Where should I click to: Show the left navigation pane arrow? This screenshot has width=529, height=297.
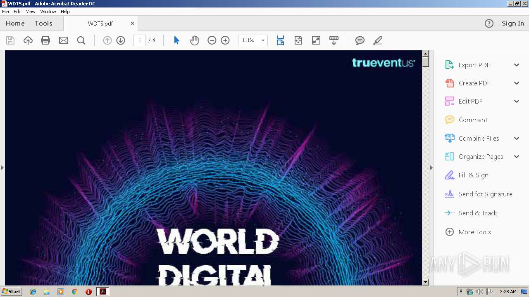pos(2,167)
